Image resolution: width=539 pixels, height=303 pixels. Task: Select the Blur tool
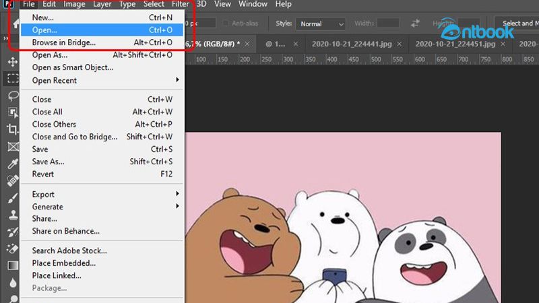[x=13, y=283]
